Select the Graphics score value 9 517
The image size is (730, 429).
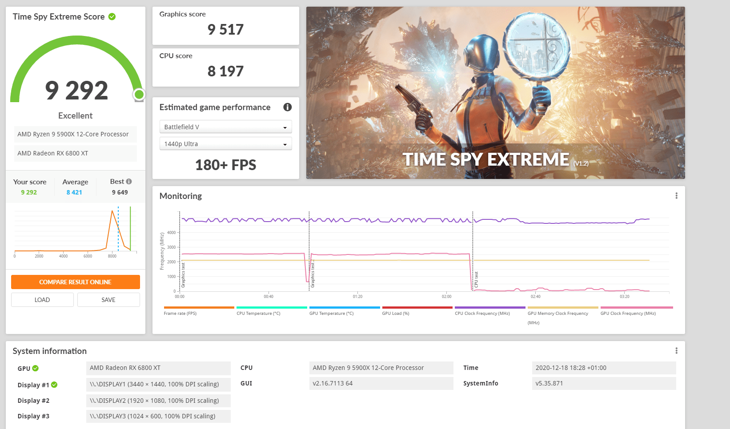tap(226, 29)
